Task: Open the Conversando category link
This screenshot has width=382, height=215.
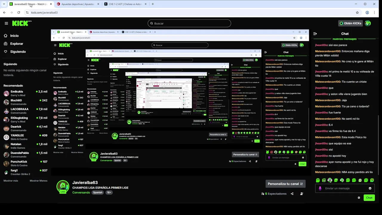Action: pos(81,193)
